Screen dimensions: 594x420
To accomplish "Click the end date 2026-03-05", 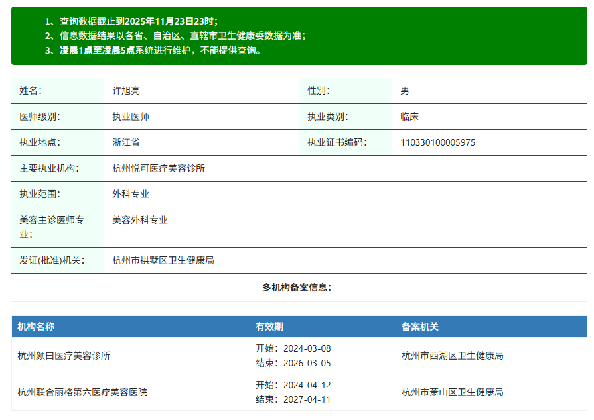I will coord(306,363).
